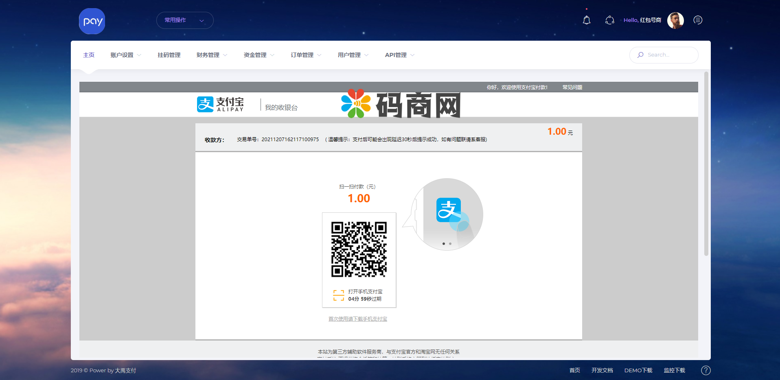
Task: Expand the 账户设置 menu
Action: coord(125,55)
